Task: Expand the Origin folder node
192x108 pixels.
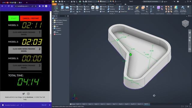Action: pos(53,26)
